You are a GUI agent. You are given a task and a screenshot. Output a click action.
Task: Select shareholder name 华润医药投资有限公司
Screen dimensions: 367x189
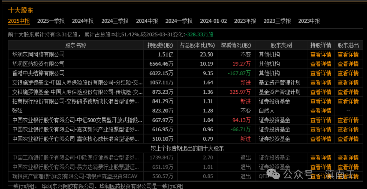tap(38, 64)
